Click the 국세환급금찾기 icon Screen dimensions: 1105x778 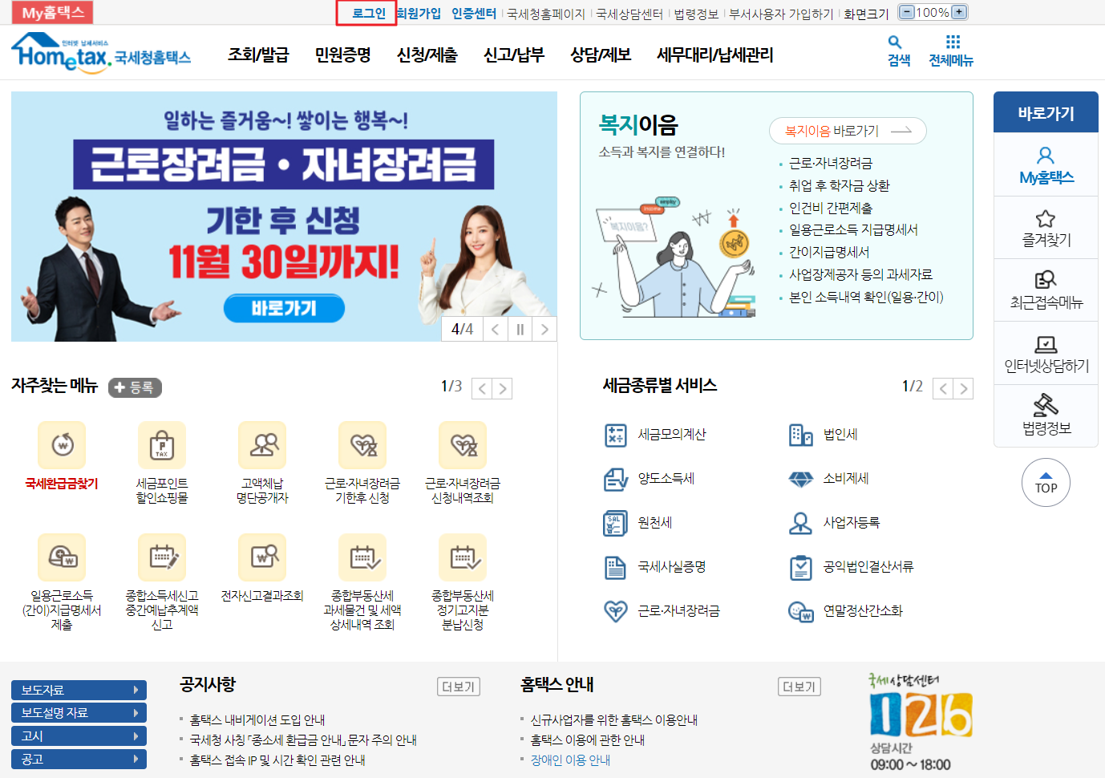point(62,445)
